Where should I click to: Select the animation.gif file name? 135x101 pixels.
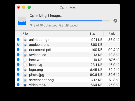point(39,40)
